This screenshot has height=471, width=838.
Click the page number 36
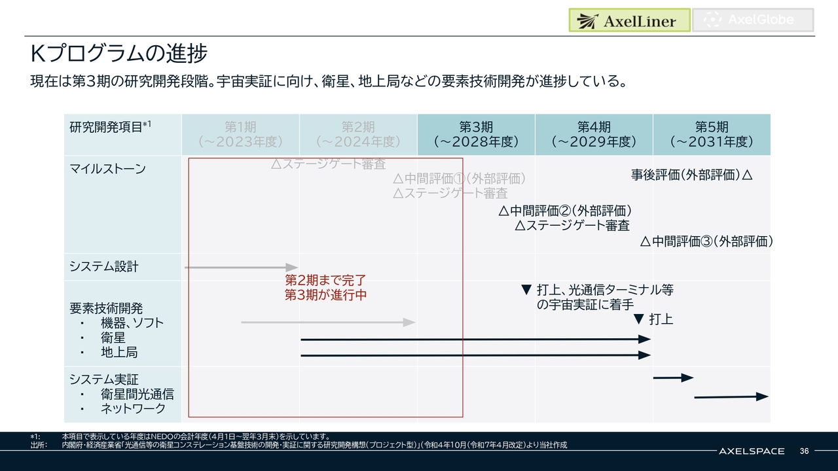[805, 451]
